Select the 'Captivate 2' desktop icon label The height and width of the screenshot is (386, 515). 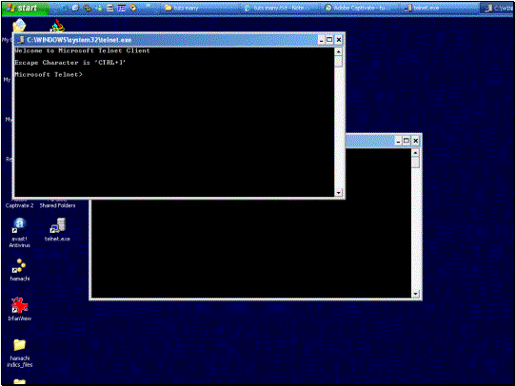[x=20, y=205]
